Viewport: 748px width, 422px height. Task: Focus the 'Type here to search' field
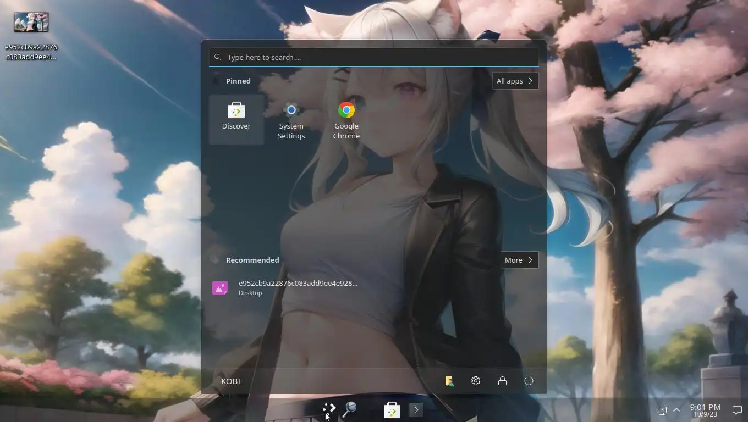coord(374,57)
